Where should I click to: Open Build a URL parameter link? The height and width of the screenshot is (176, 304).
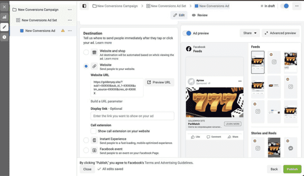coord(107,101)
